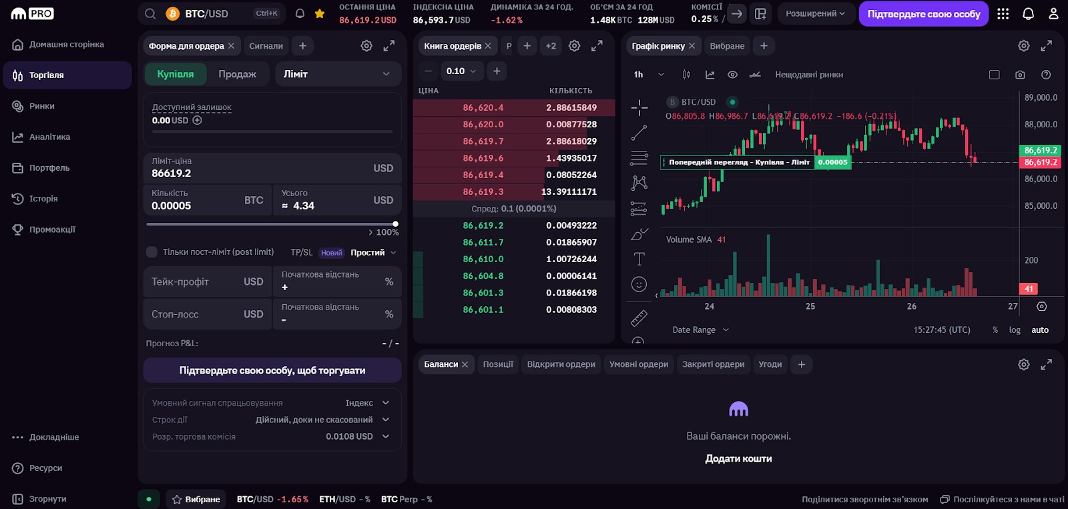Open the 0.10 order book grouping dropdown
The height and width of the screenshot is (509, 1068).
point(461,71)
